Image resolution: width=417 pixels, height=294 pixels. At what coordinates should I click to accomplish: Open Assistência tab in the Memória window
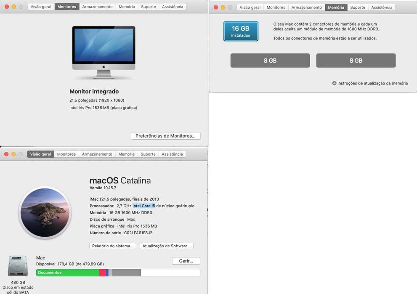(382, 8)
